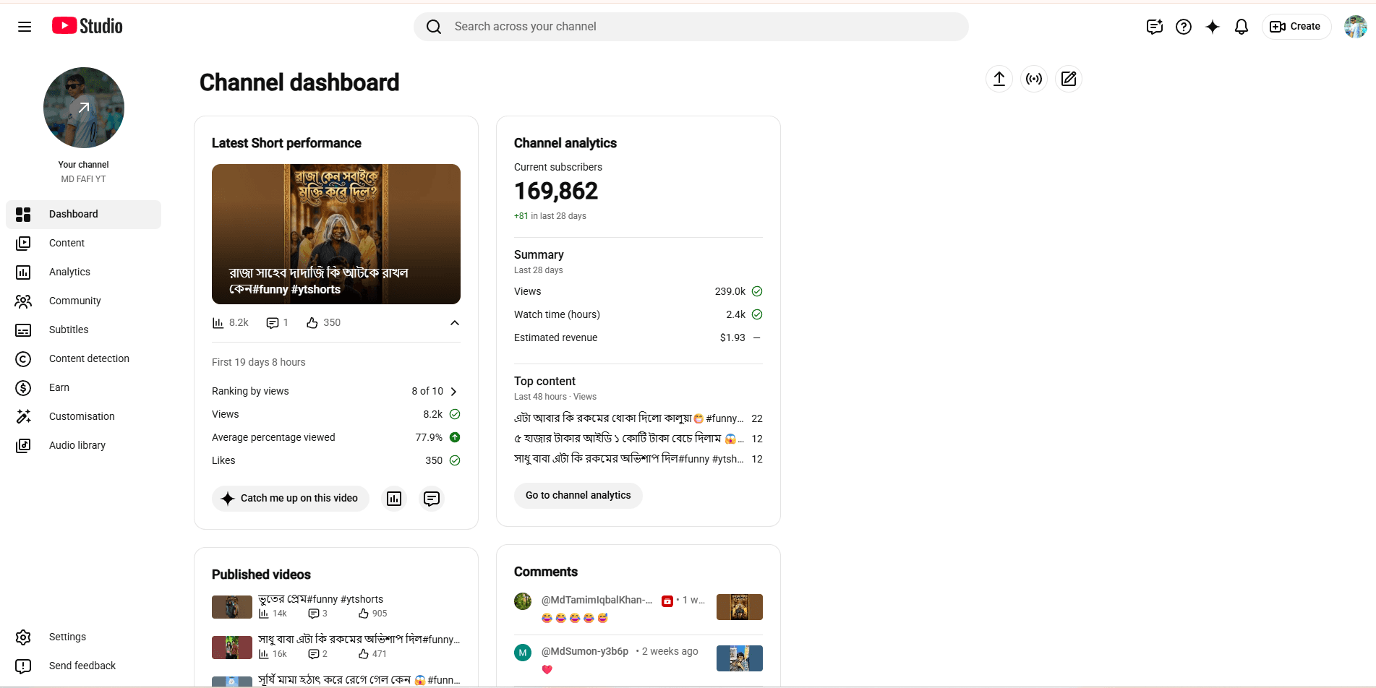Click the Average percentage viewed 77.9% row
The height and width of the screenshot is (688, 1376).
(336, 437)
